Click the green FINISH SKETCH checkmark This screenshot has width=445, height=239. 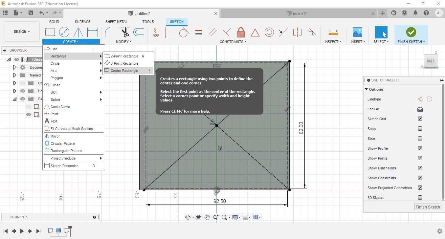click(x=411, y=32)
